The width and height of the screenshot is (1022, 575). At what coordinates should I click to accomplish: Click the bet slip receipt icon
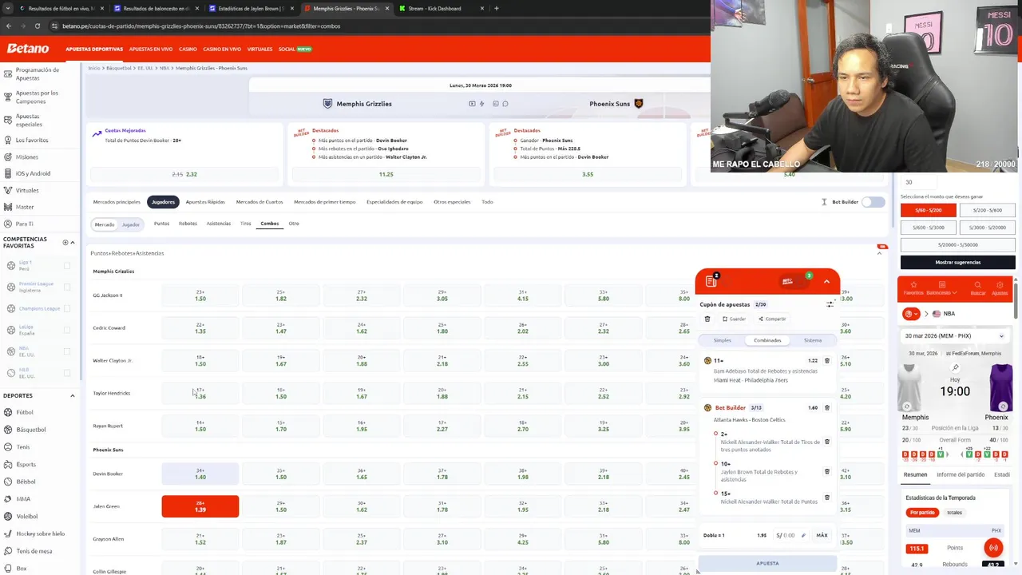pos(711,281)
